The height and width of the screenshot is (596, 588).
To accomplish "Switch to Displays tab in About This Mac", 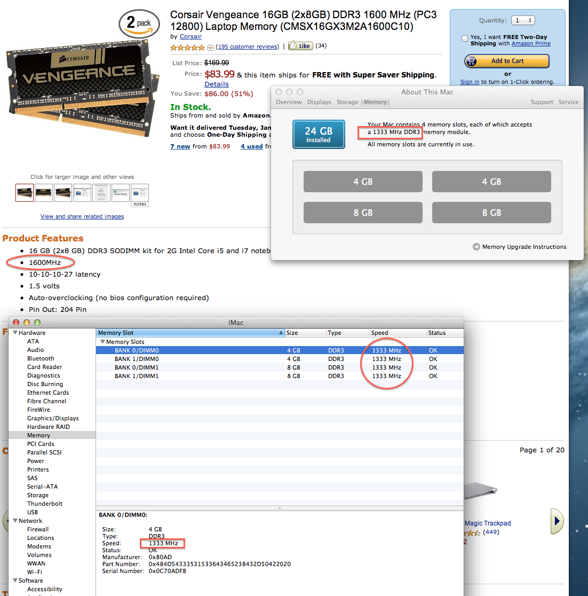I will tap(319, 102).
